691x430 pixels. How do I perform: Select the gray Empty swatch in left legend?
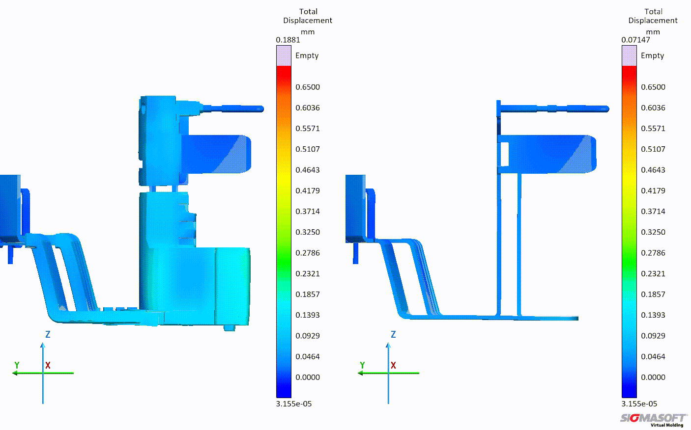point(284,56)
